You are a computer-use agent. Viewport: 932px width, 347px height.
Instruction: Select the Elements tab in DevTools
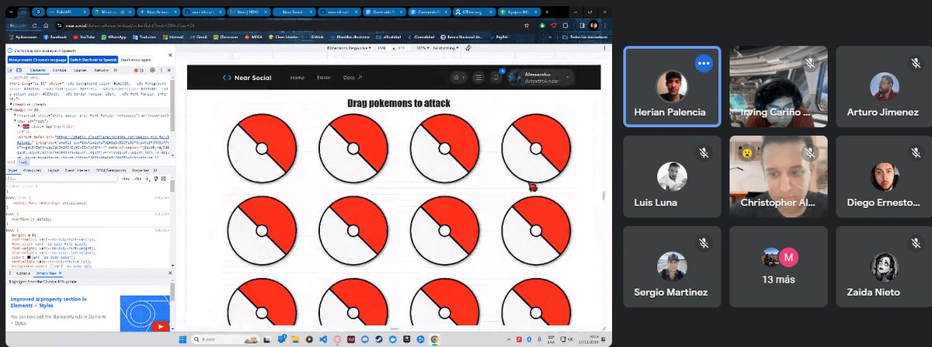coord(38,70)
